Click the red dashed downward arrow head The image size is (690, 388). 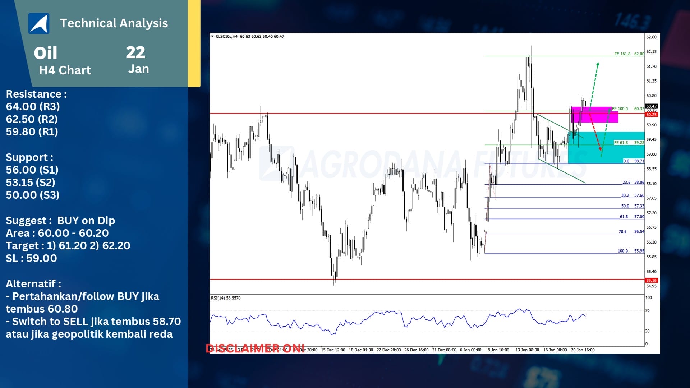tap(600, 148)
